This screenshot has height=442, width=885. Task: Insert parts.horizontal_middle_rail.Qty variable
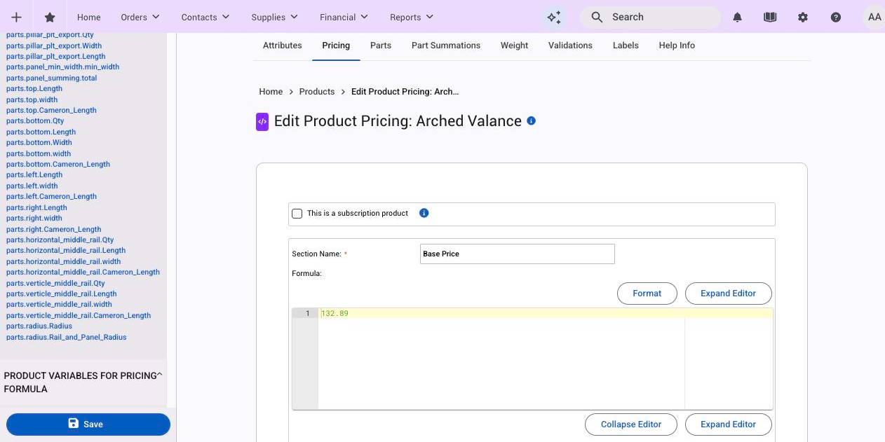point(60,240)
